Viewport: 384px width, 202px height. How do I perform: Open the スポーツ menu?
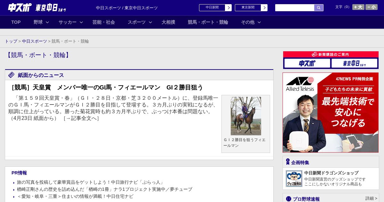137,22
